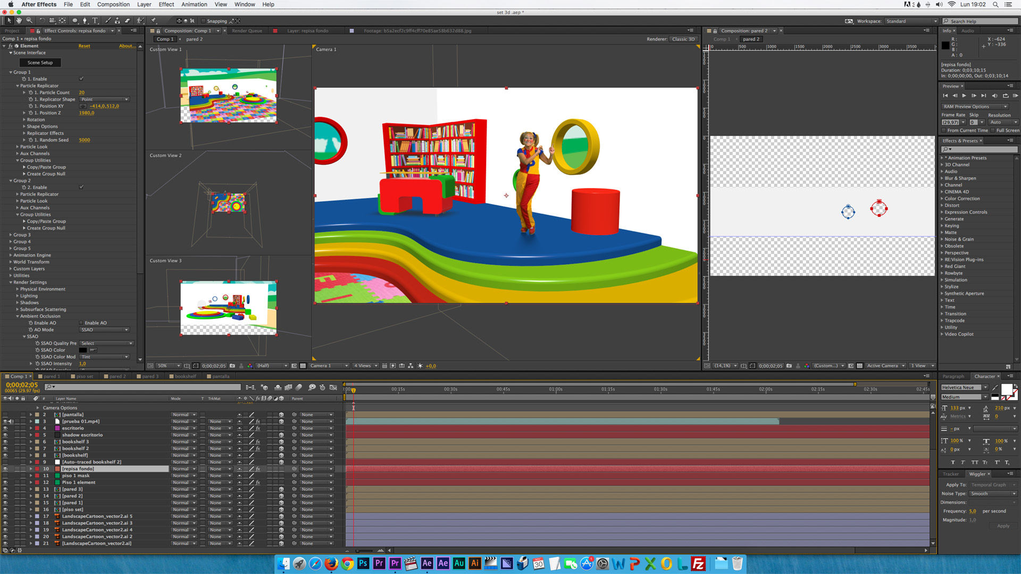Viewport: 1021px width, 574px height.
Task: Click the Scene Setup button
Action: pos(40,63)
